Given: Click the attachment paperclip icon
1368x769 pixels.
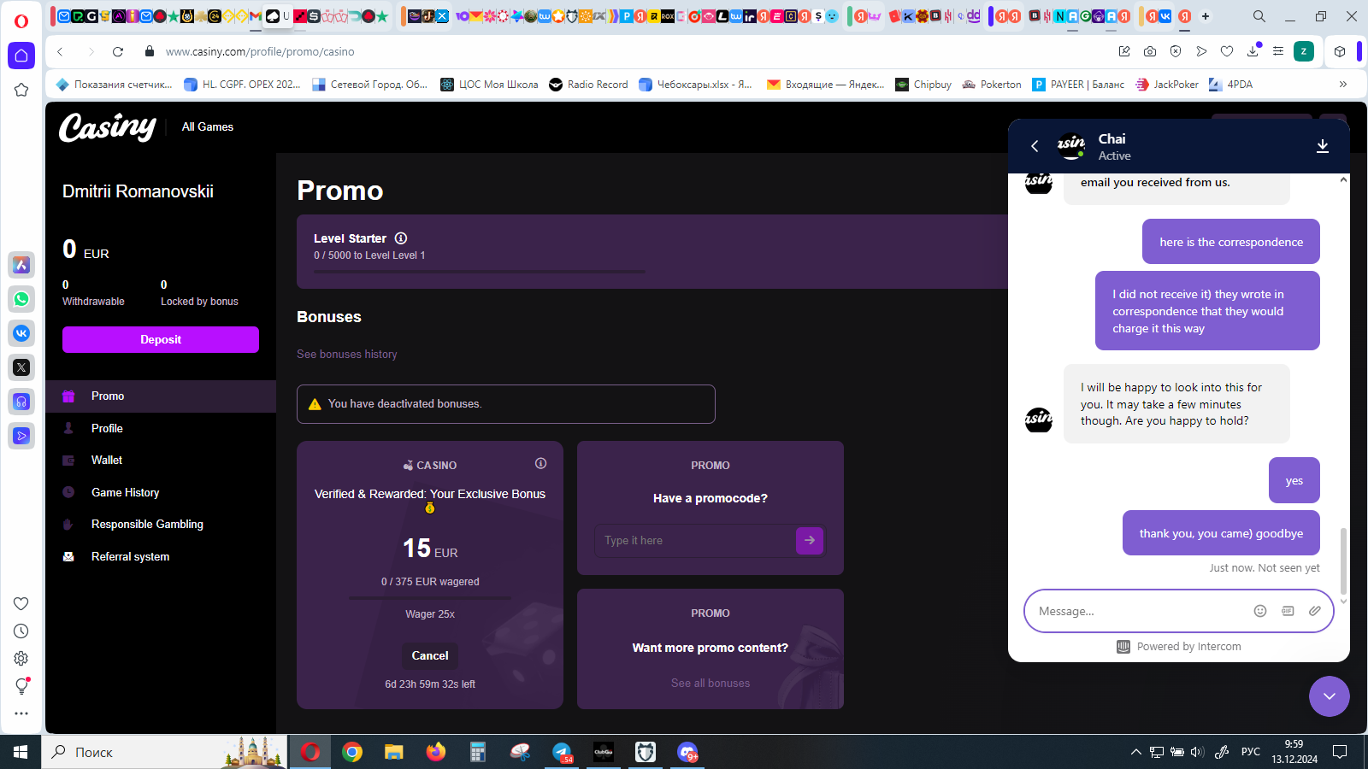Looking at the screenshot, I should (x=1315, y=611).
